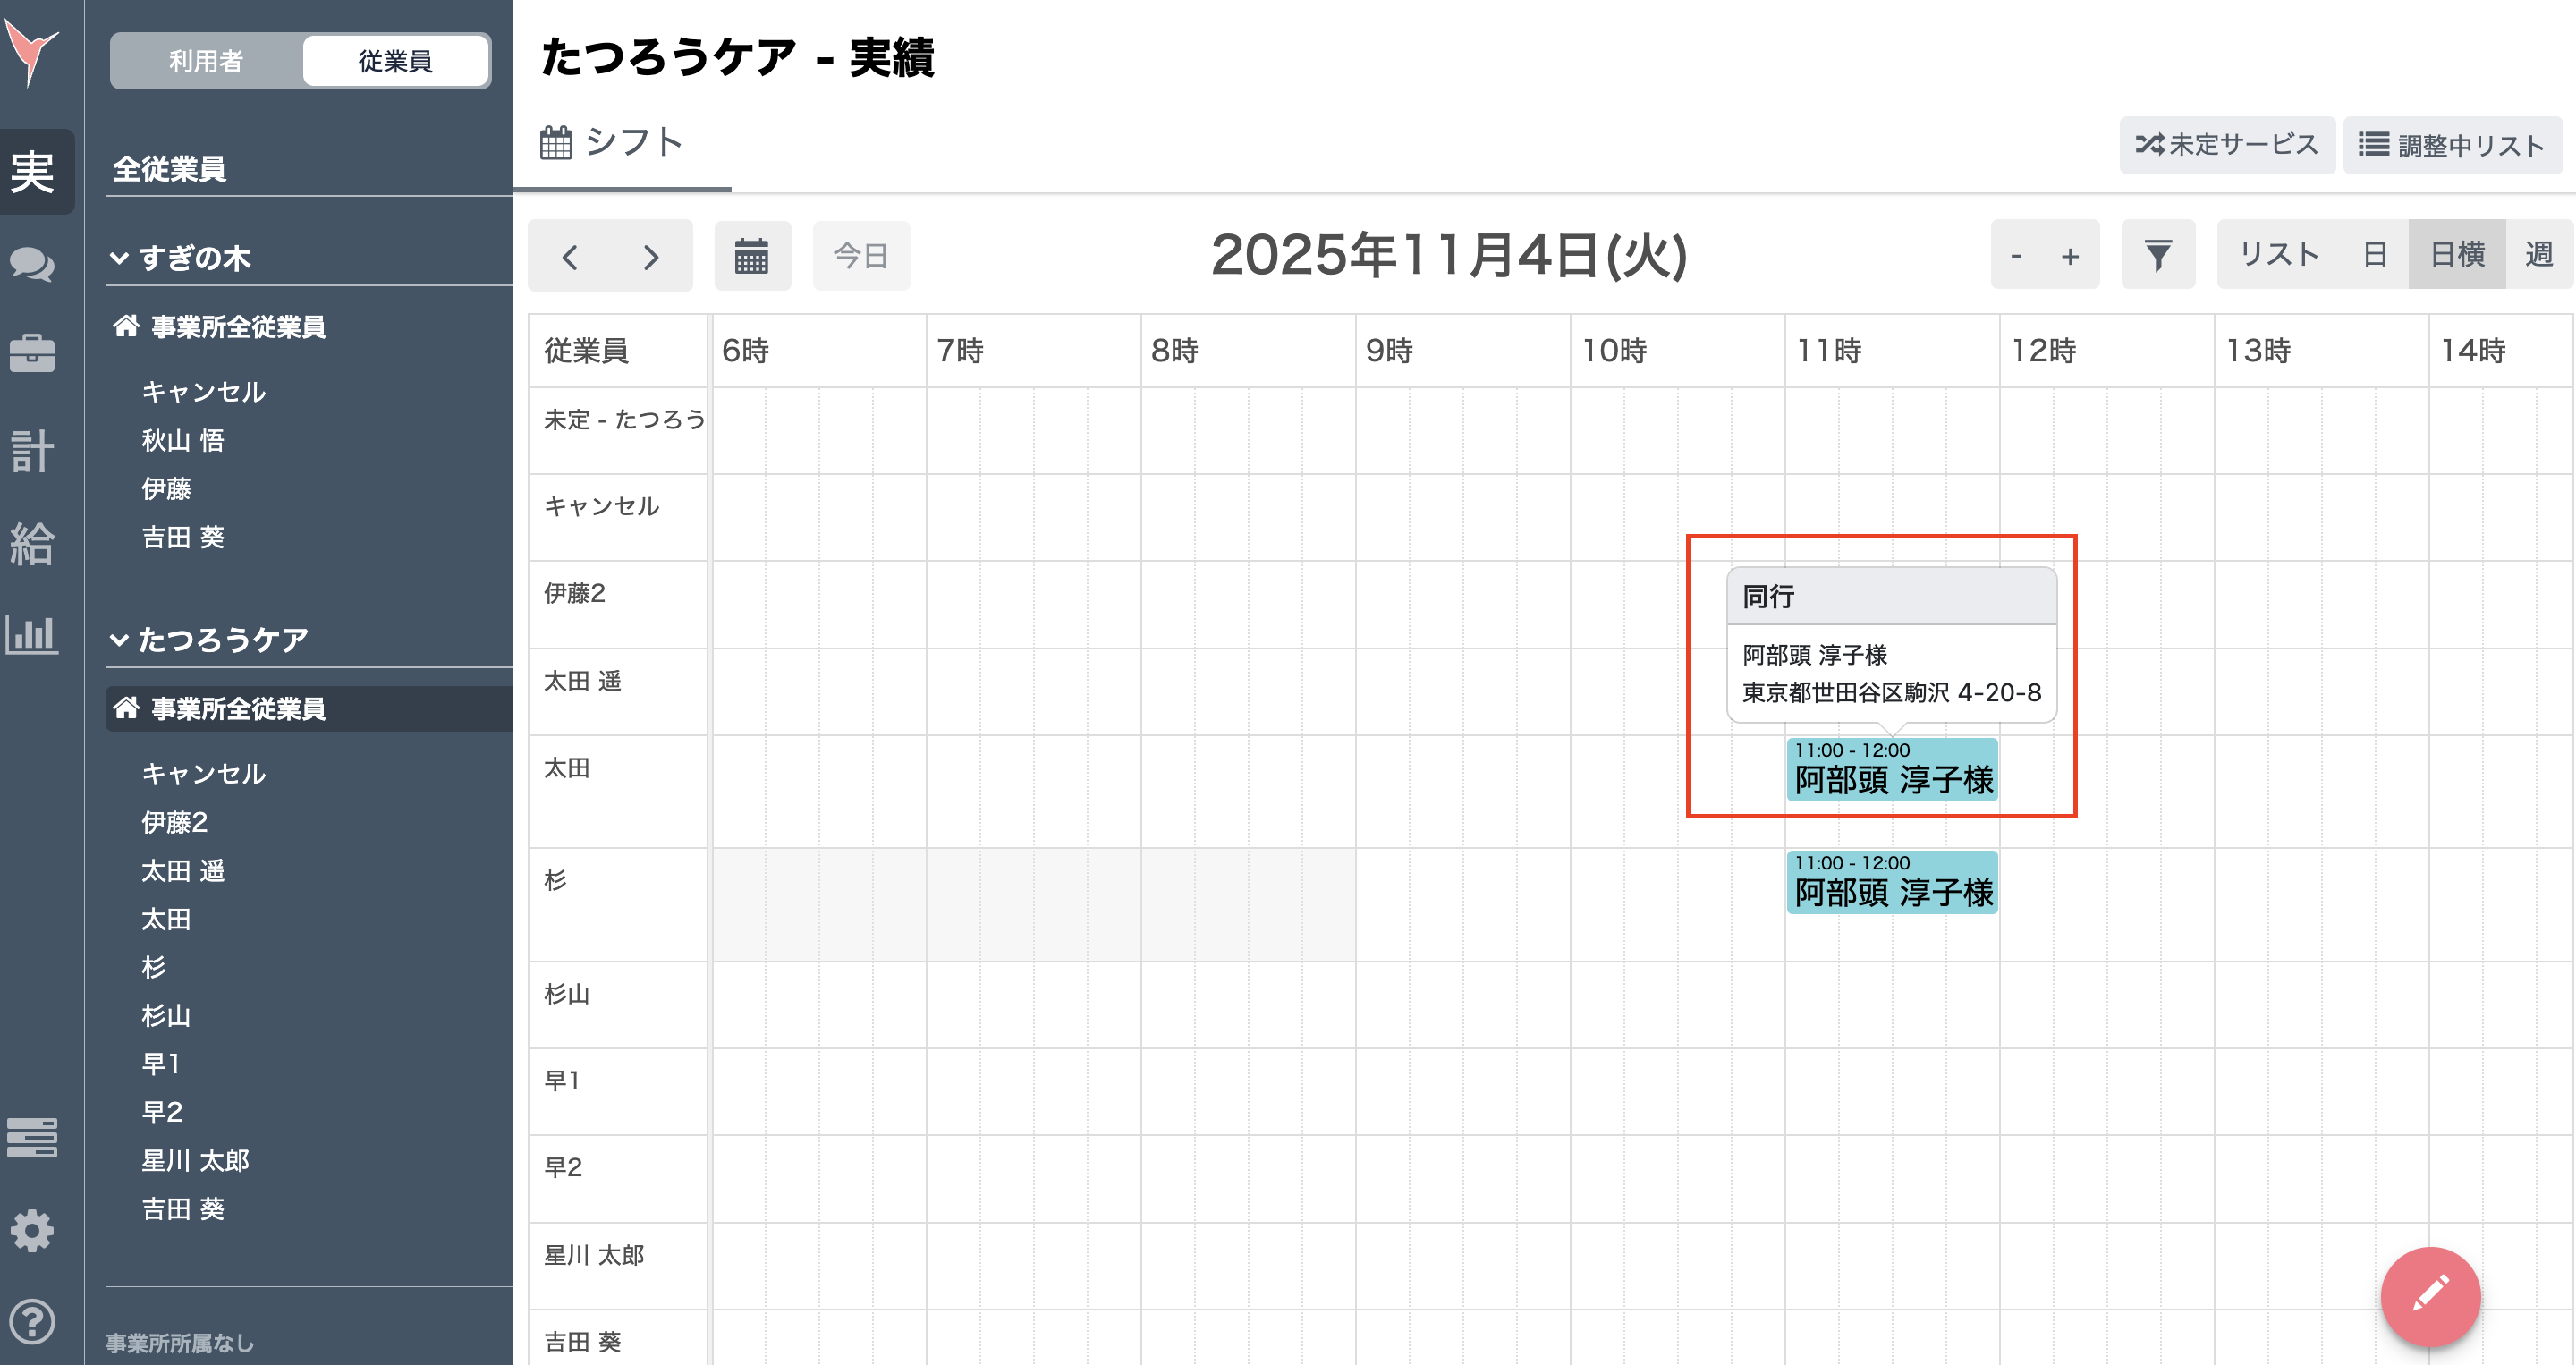This screenshot has height=1365, width=2576.
Task: Click the 今日 button
Action: 861,256
